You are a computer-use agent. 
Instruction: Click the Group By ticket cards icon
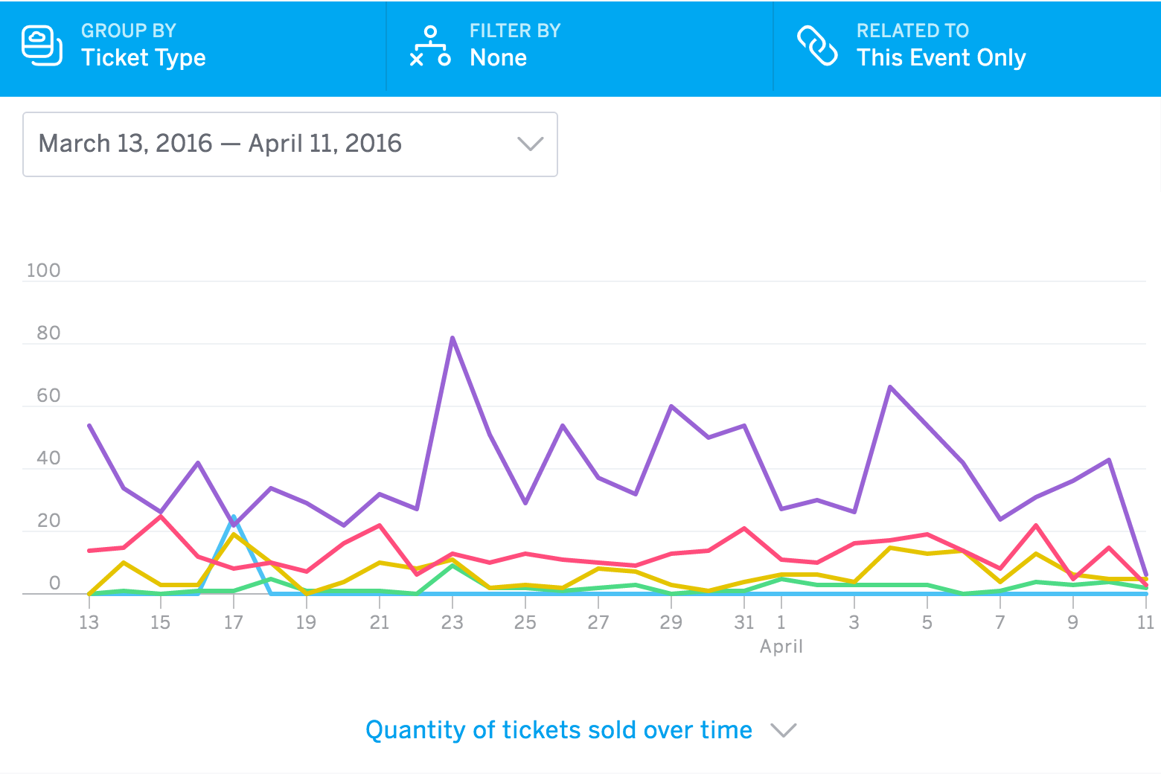tap(42, 45)
